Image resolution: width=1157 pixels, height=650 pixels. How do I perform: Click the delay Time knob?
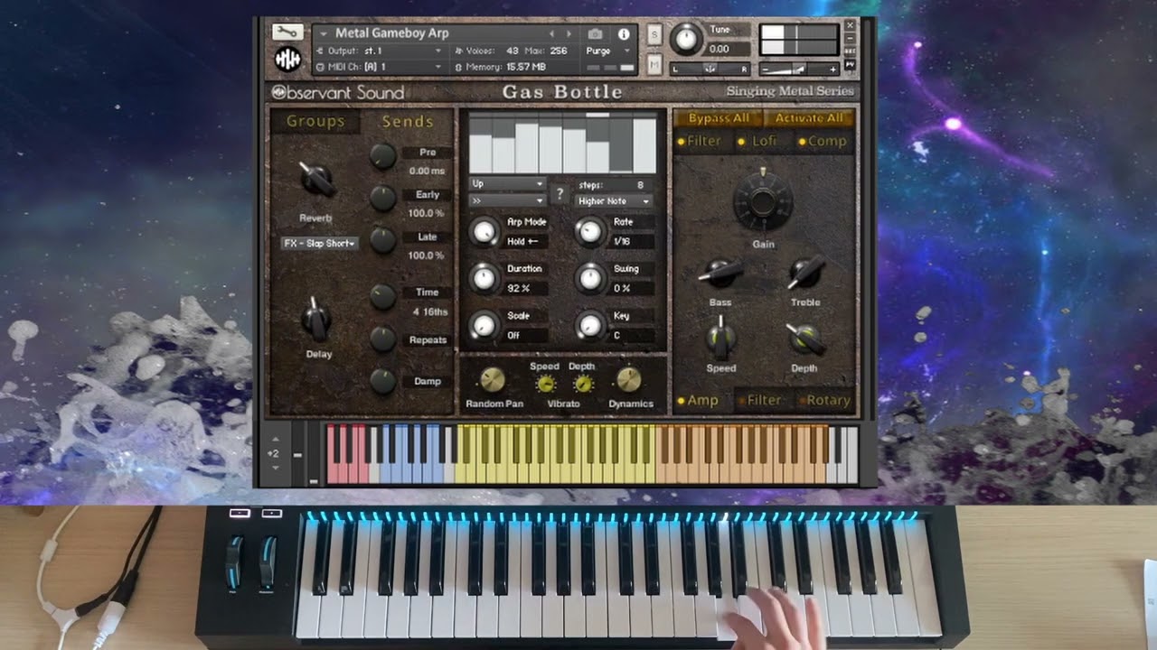point(383,295)
